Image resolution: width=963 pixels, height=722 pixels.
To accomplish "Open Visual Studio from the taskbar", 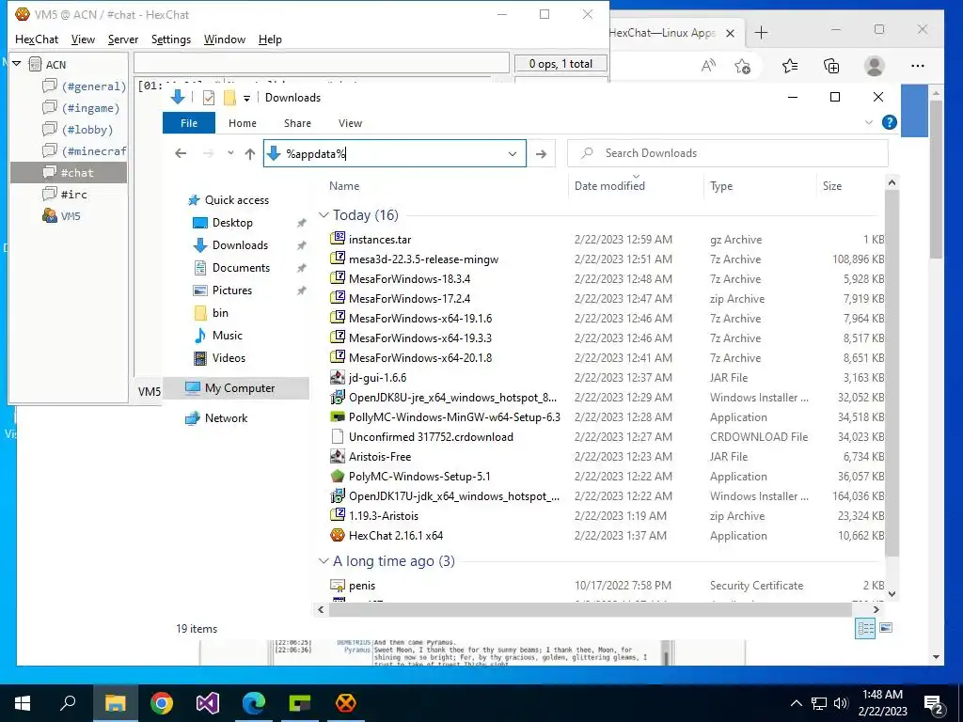I will tap(208, 703).
